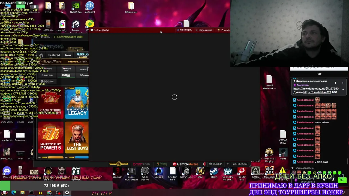Open the Kingdom Rush desktop shortcut
The height and width of the screenshot is (196, 349).
pyautogui.click(x=172, y=174)
